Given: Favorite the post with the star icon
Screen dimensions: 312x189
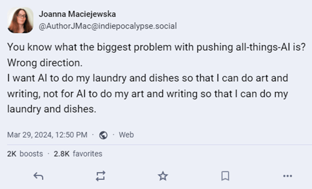Looking at the screenshot, I should [x=163, y=176].
